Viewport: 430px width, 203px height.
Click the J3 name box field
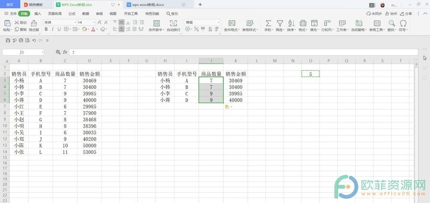tap(22, 52)
